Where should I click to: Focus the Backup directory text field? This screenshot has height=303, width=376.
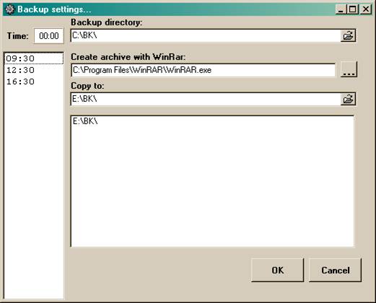[206, 36]
